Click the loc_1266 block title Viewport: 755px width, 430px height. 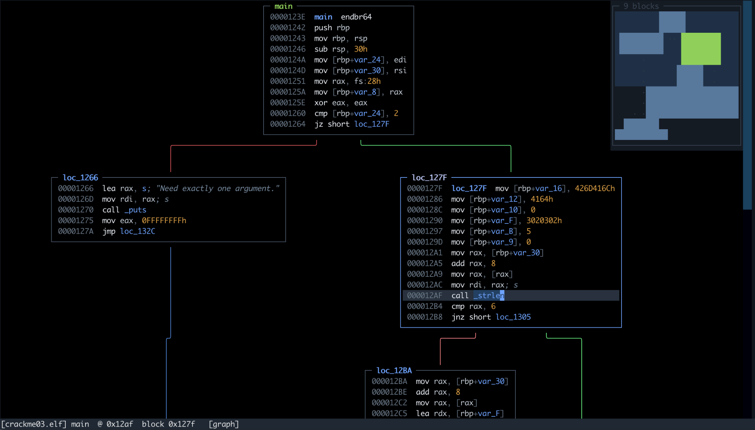point(80,177)
